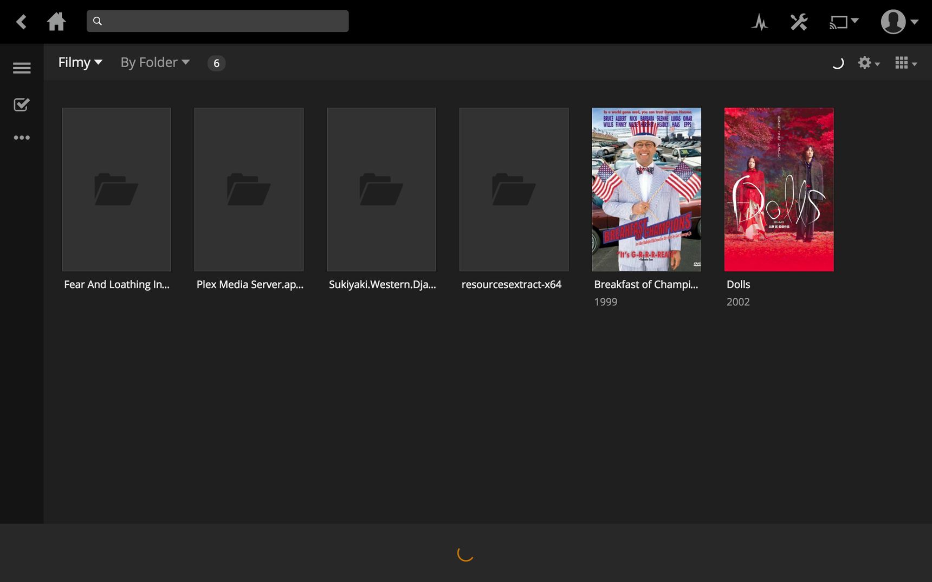This screenshot has width=932, height=582.
Task: Expand the Filmy library dropdown
Action: point(80,62)
